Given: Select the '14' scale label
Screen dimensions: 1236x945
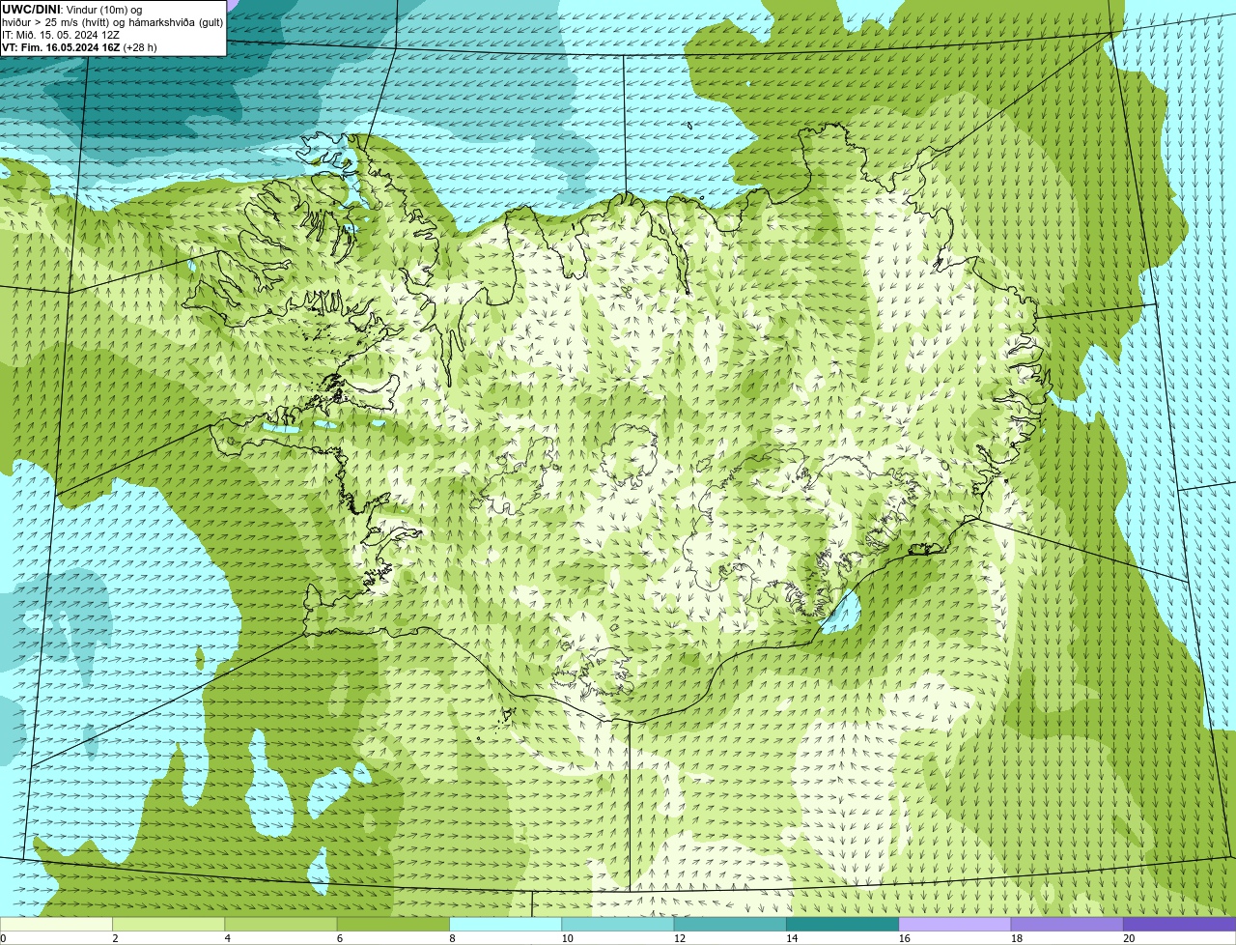Looking at the screenshot, I should pos(792,938).
